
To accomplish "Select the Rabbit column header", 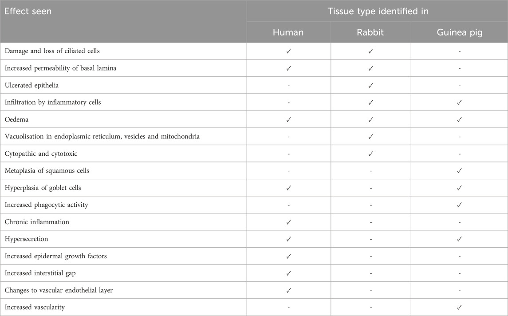I will click(370, 32).
